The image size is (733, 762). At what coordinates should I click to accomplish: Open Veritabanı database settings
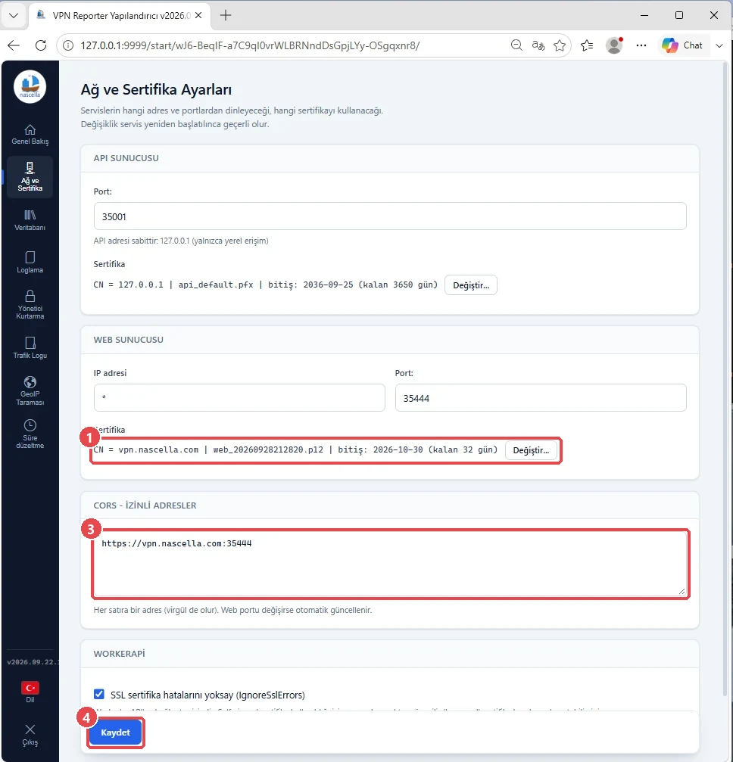(30, 220)
